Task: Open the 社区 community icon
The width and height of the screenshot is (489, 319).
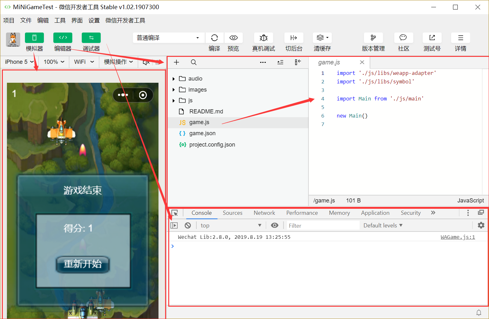Action: pyautogui.click(x=403, y=38)
